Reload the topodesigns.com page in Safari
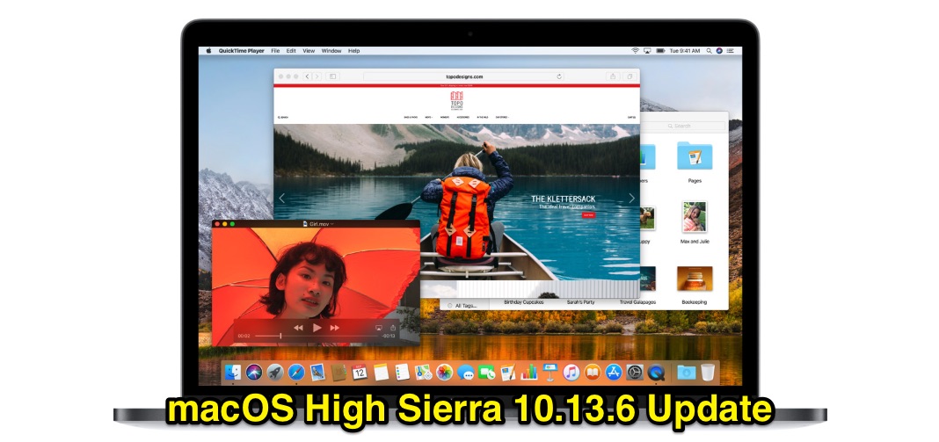This screenshot has height=442, width=939. pos(559,77)
